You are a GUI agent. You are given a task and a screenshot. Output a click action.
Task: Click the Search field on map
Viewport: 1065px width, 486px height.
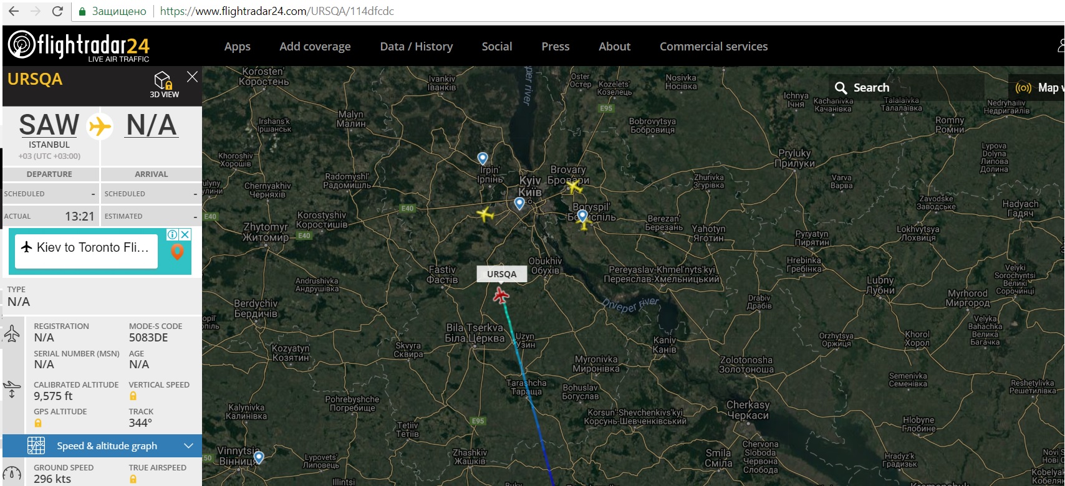pyautogui.click(x=907, y=88)
